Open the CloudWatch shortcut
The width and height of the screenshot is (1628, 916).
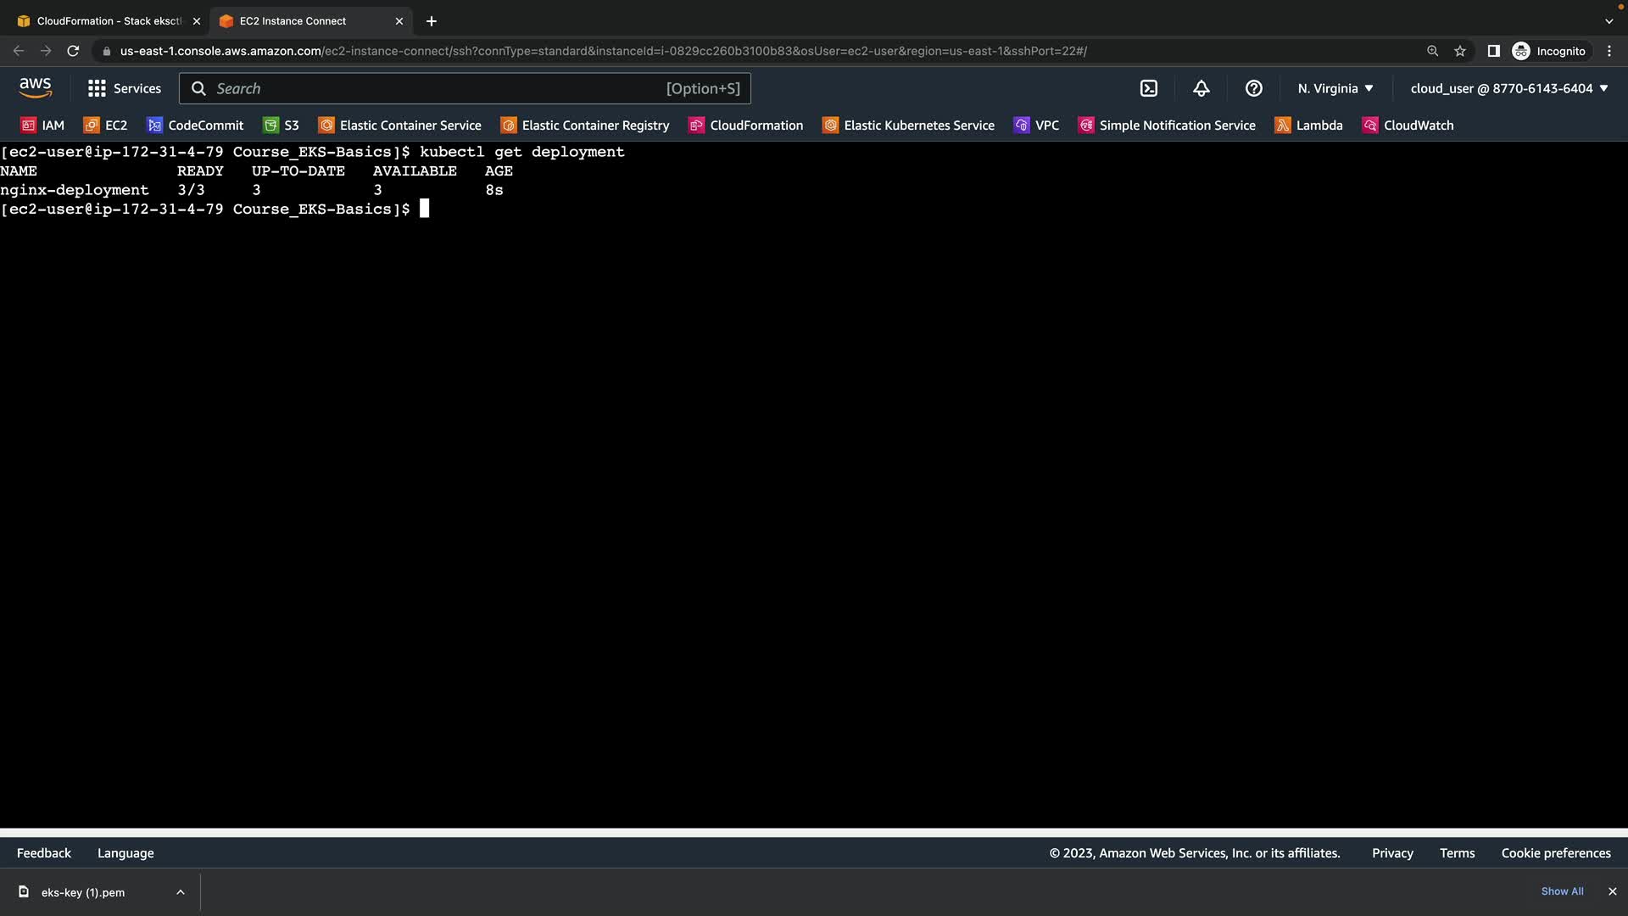tap(1408, 126)
